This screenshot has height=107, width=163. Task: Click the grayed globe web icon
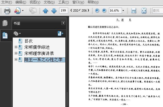pyautogui.click(x=33, y=10)
